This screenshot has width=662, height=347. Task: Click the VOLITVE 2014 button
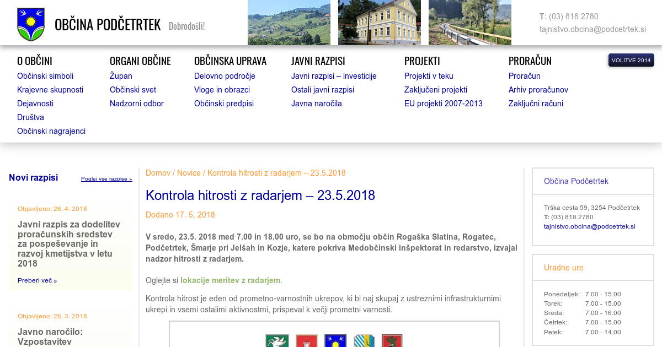point(631,60)
